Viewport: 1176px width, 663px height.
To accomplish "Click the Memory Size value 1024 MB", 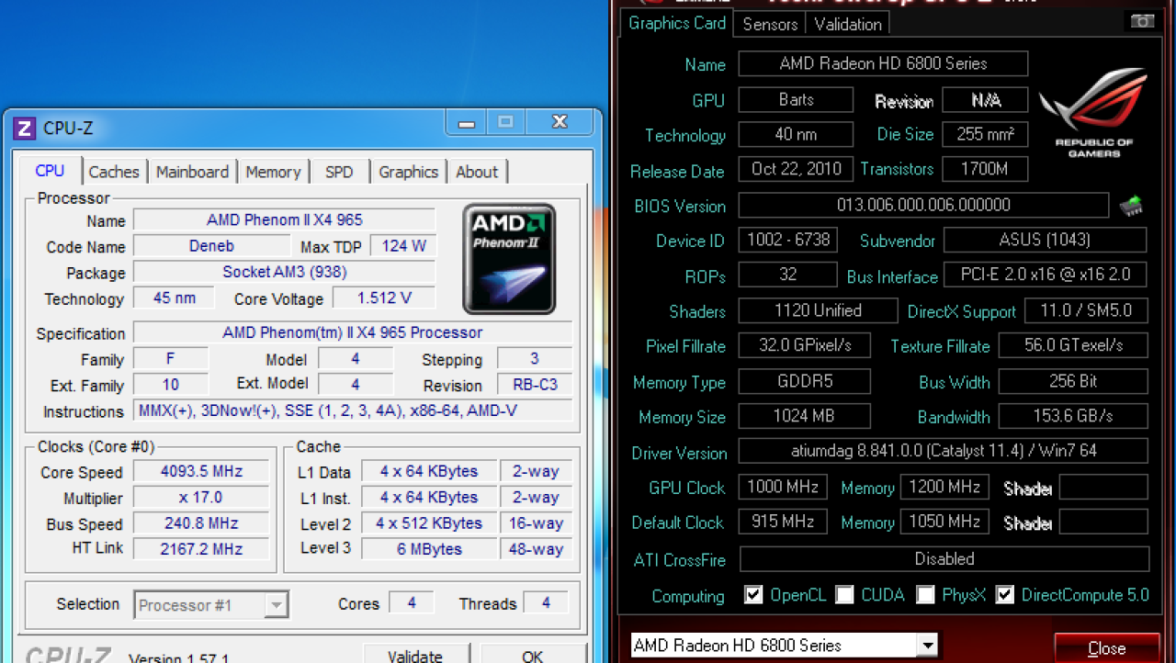I will pos(804,416).
